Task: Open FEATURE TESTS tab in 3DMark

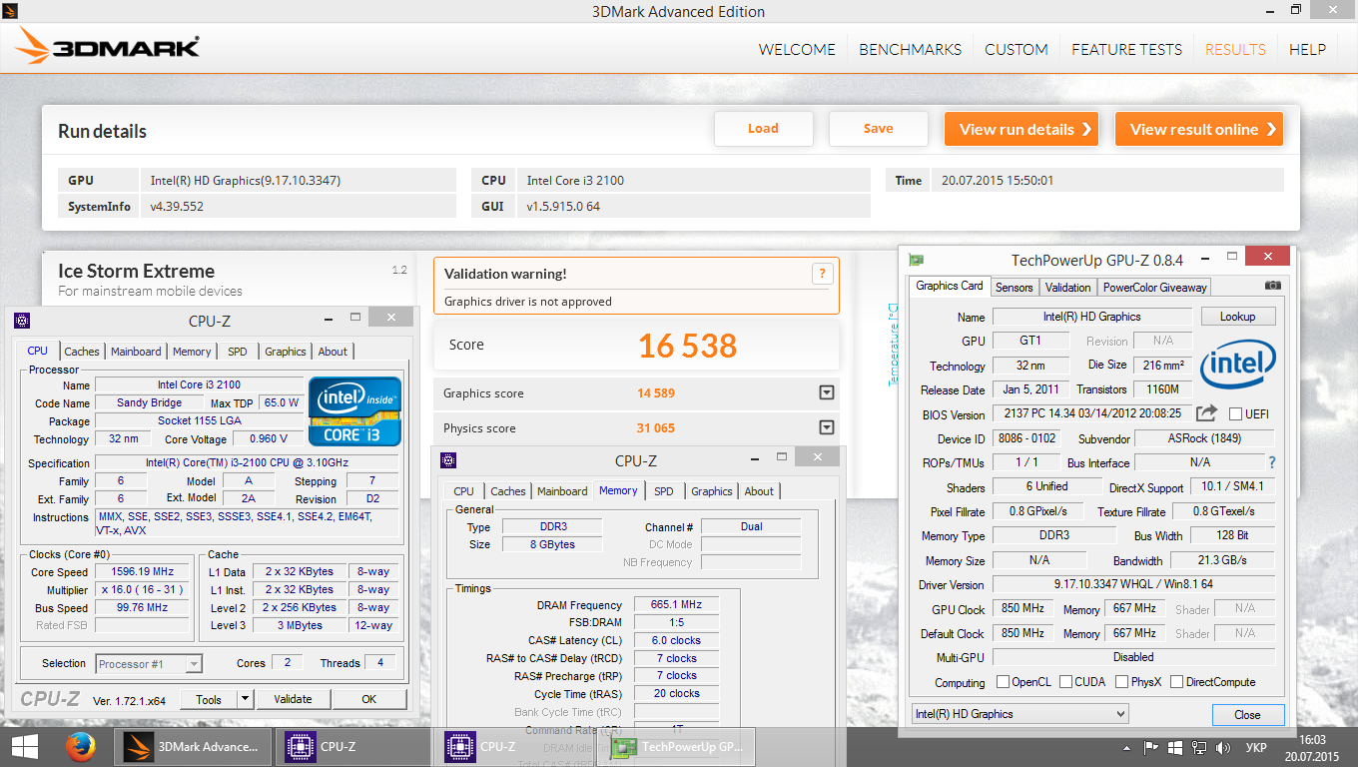Action: pyautogui.click(x=1126, y=49)
